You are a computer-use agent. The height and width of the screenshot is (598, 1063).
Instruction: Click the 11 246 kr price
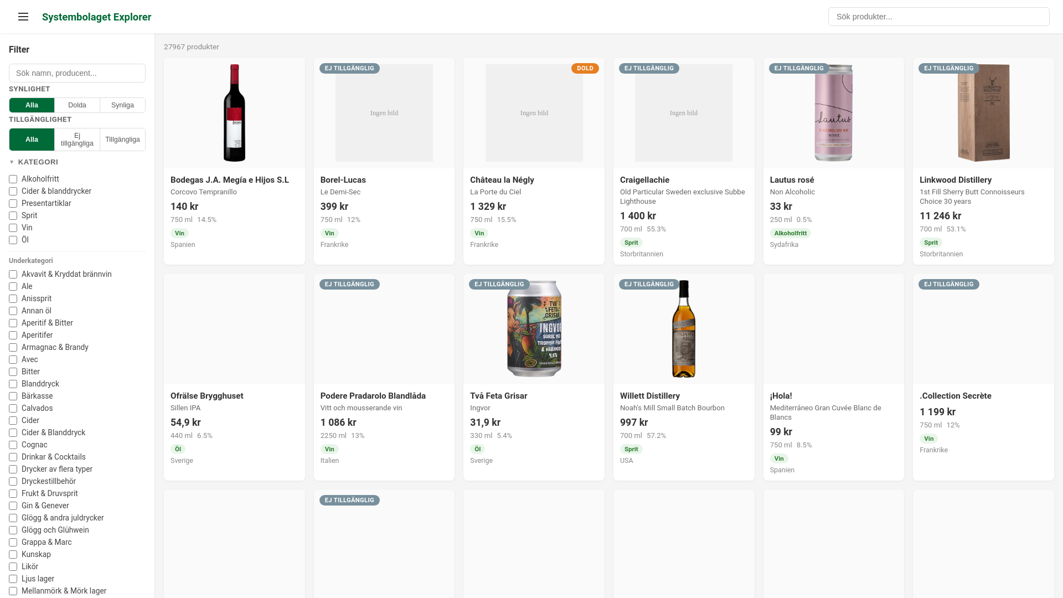pos(940,216)
